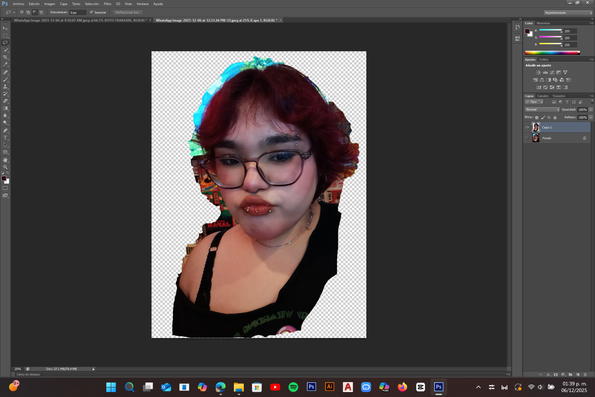Open the Línea de tiempo panel
595x397 pixels.
[x=28, y=374]
